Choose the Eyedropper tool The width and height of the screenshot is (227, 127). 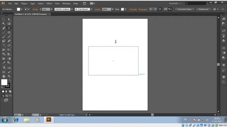click(x=4, y=63)
